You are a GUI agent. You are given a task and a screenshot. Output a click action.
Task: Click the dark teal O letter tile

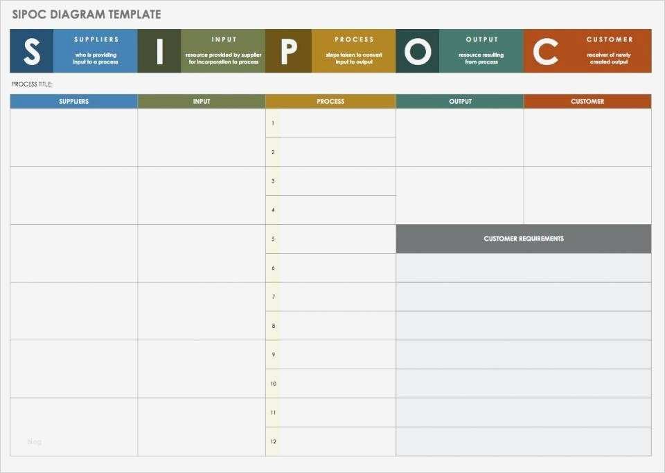(x=417, y=51)
